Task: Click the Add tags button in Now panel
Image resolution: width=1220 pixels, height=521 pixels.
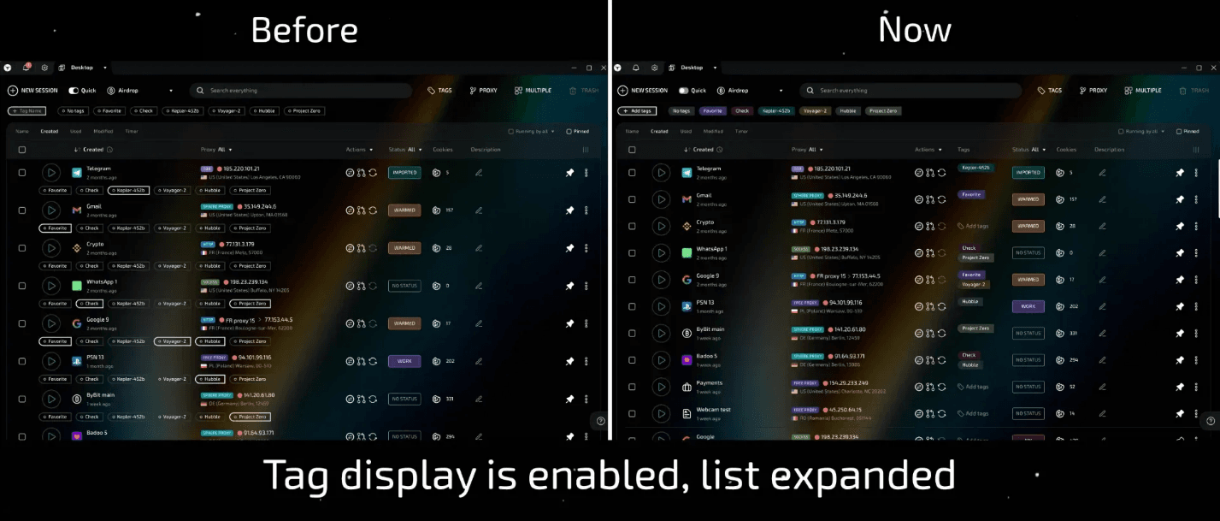Action: [636, 111]
